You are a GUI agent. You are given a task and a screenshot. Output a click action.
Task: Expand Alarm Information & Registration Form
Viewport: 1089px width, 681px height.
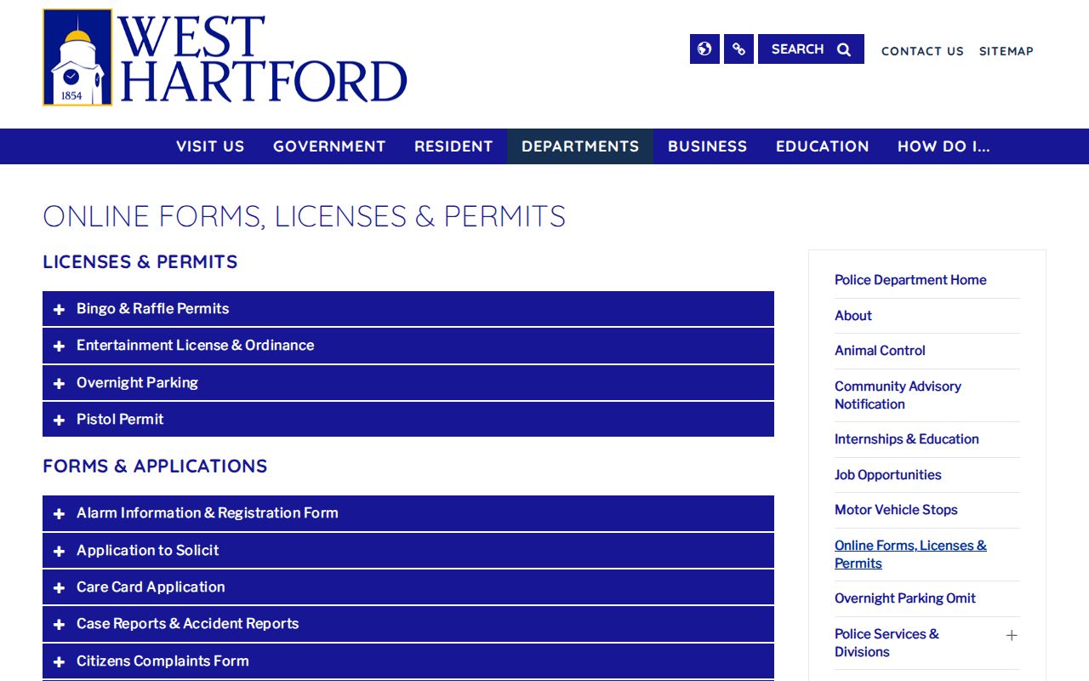(x=408, y=513)
